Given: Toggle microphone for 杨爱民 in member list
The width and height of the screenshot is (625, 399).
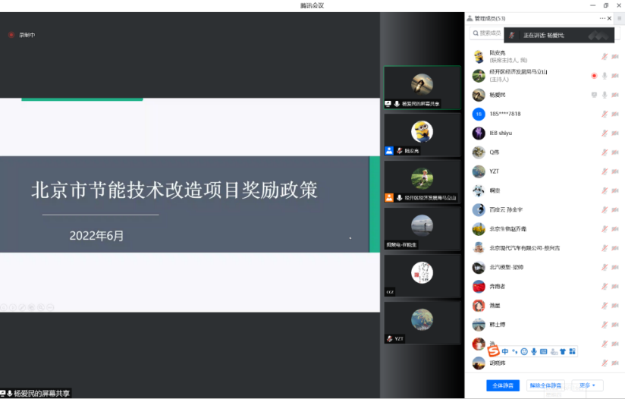Looking at the screenshot, I should (x=605, y=95).
